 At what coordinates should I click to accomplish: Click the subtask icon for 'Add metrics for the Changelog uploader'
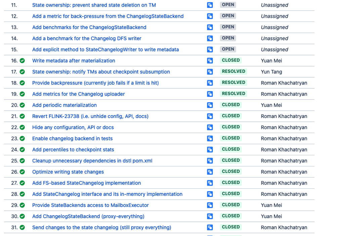click(210, 93)
